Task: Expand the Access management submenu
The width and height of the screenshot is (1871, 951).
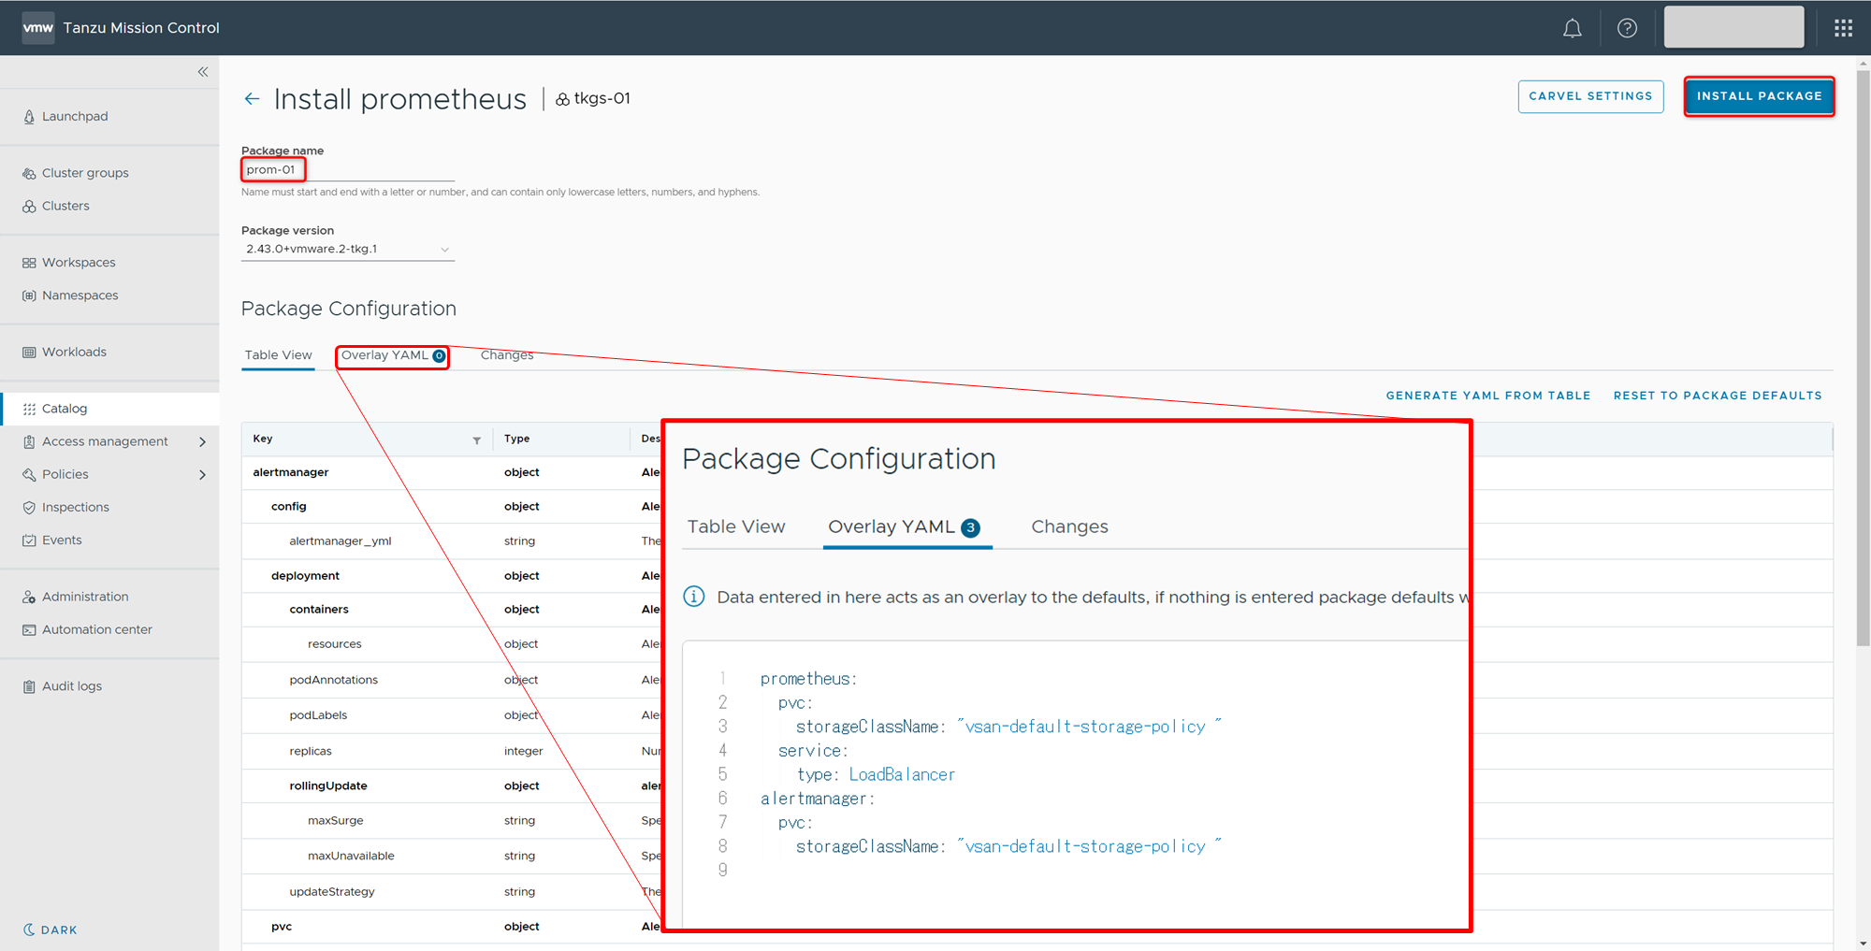Action: (202, 442)
